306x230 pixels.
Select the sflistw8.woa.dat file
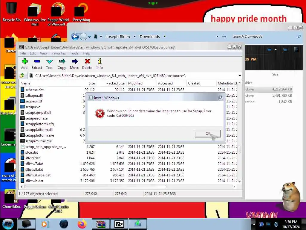coord(38,175)
